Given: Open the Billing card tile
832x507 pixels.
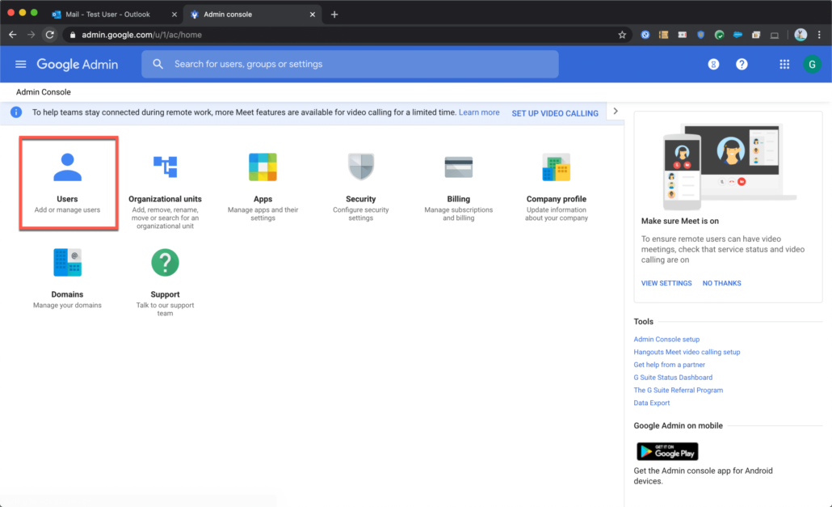Looking at the screenshot, I should (459, 186).
